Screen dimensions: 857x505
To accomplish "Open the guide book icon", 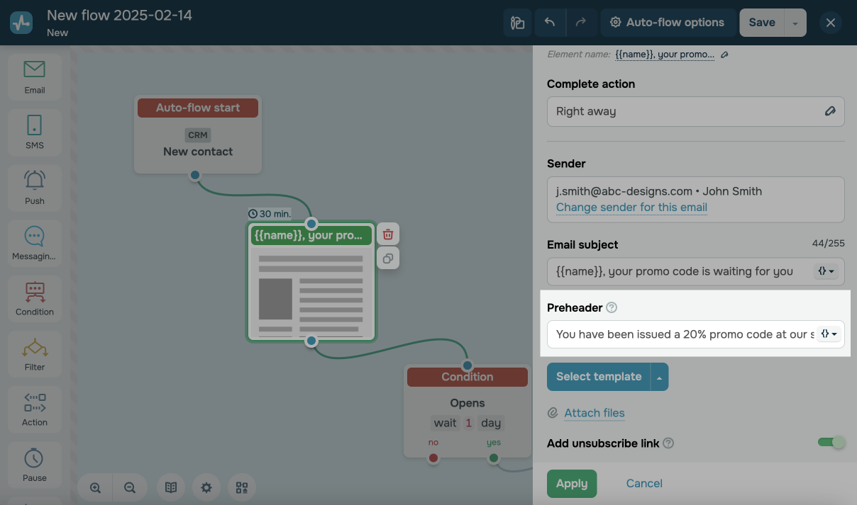I will [171, 487].
